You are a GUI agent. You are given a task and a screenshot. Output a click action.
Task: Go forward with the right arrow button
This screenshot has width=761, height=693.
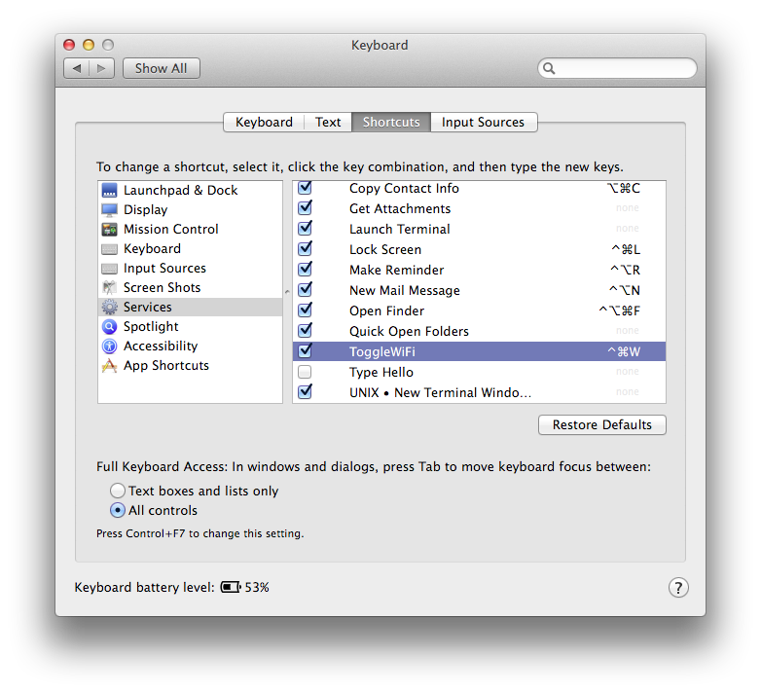(101, 68)
